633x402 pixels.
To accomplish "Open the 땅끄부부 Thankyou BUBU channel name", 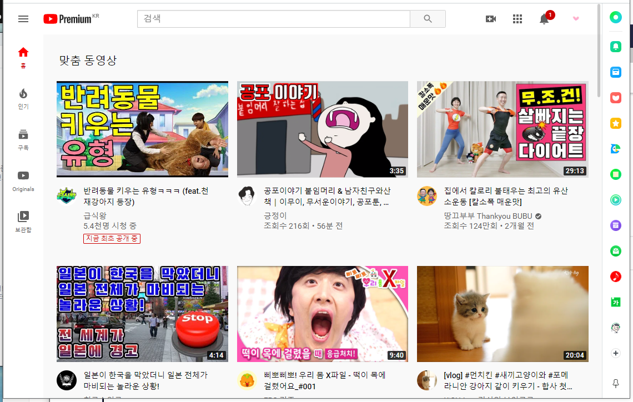I will 488,216.
